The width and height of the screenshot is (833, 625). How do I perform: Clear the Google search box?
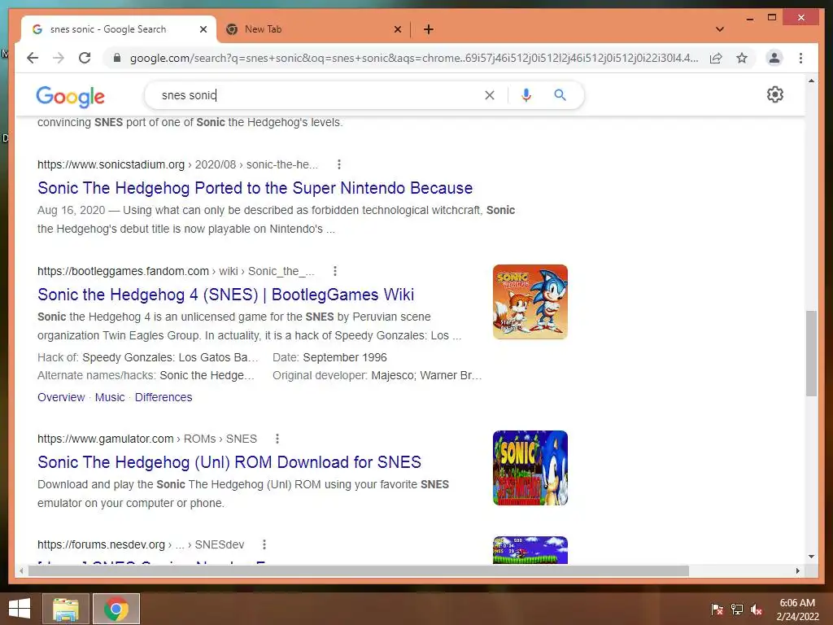click(x=489, y=95)
